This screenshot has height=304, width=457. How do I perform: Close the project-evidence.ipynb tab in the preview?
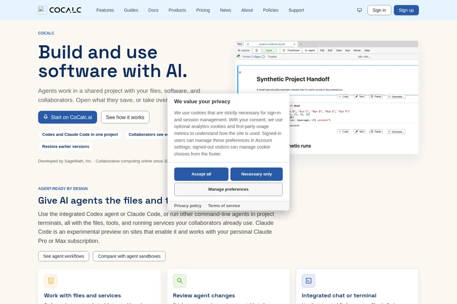[x=294, y=44]
